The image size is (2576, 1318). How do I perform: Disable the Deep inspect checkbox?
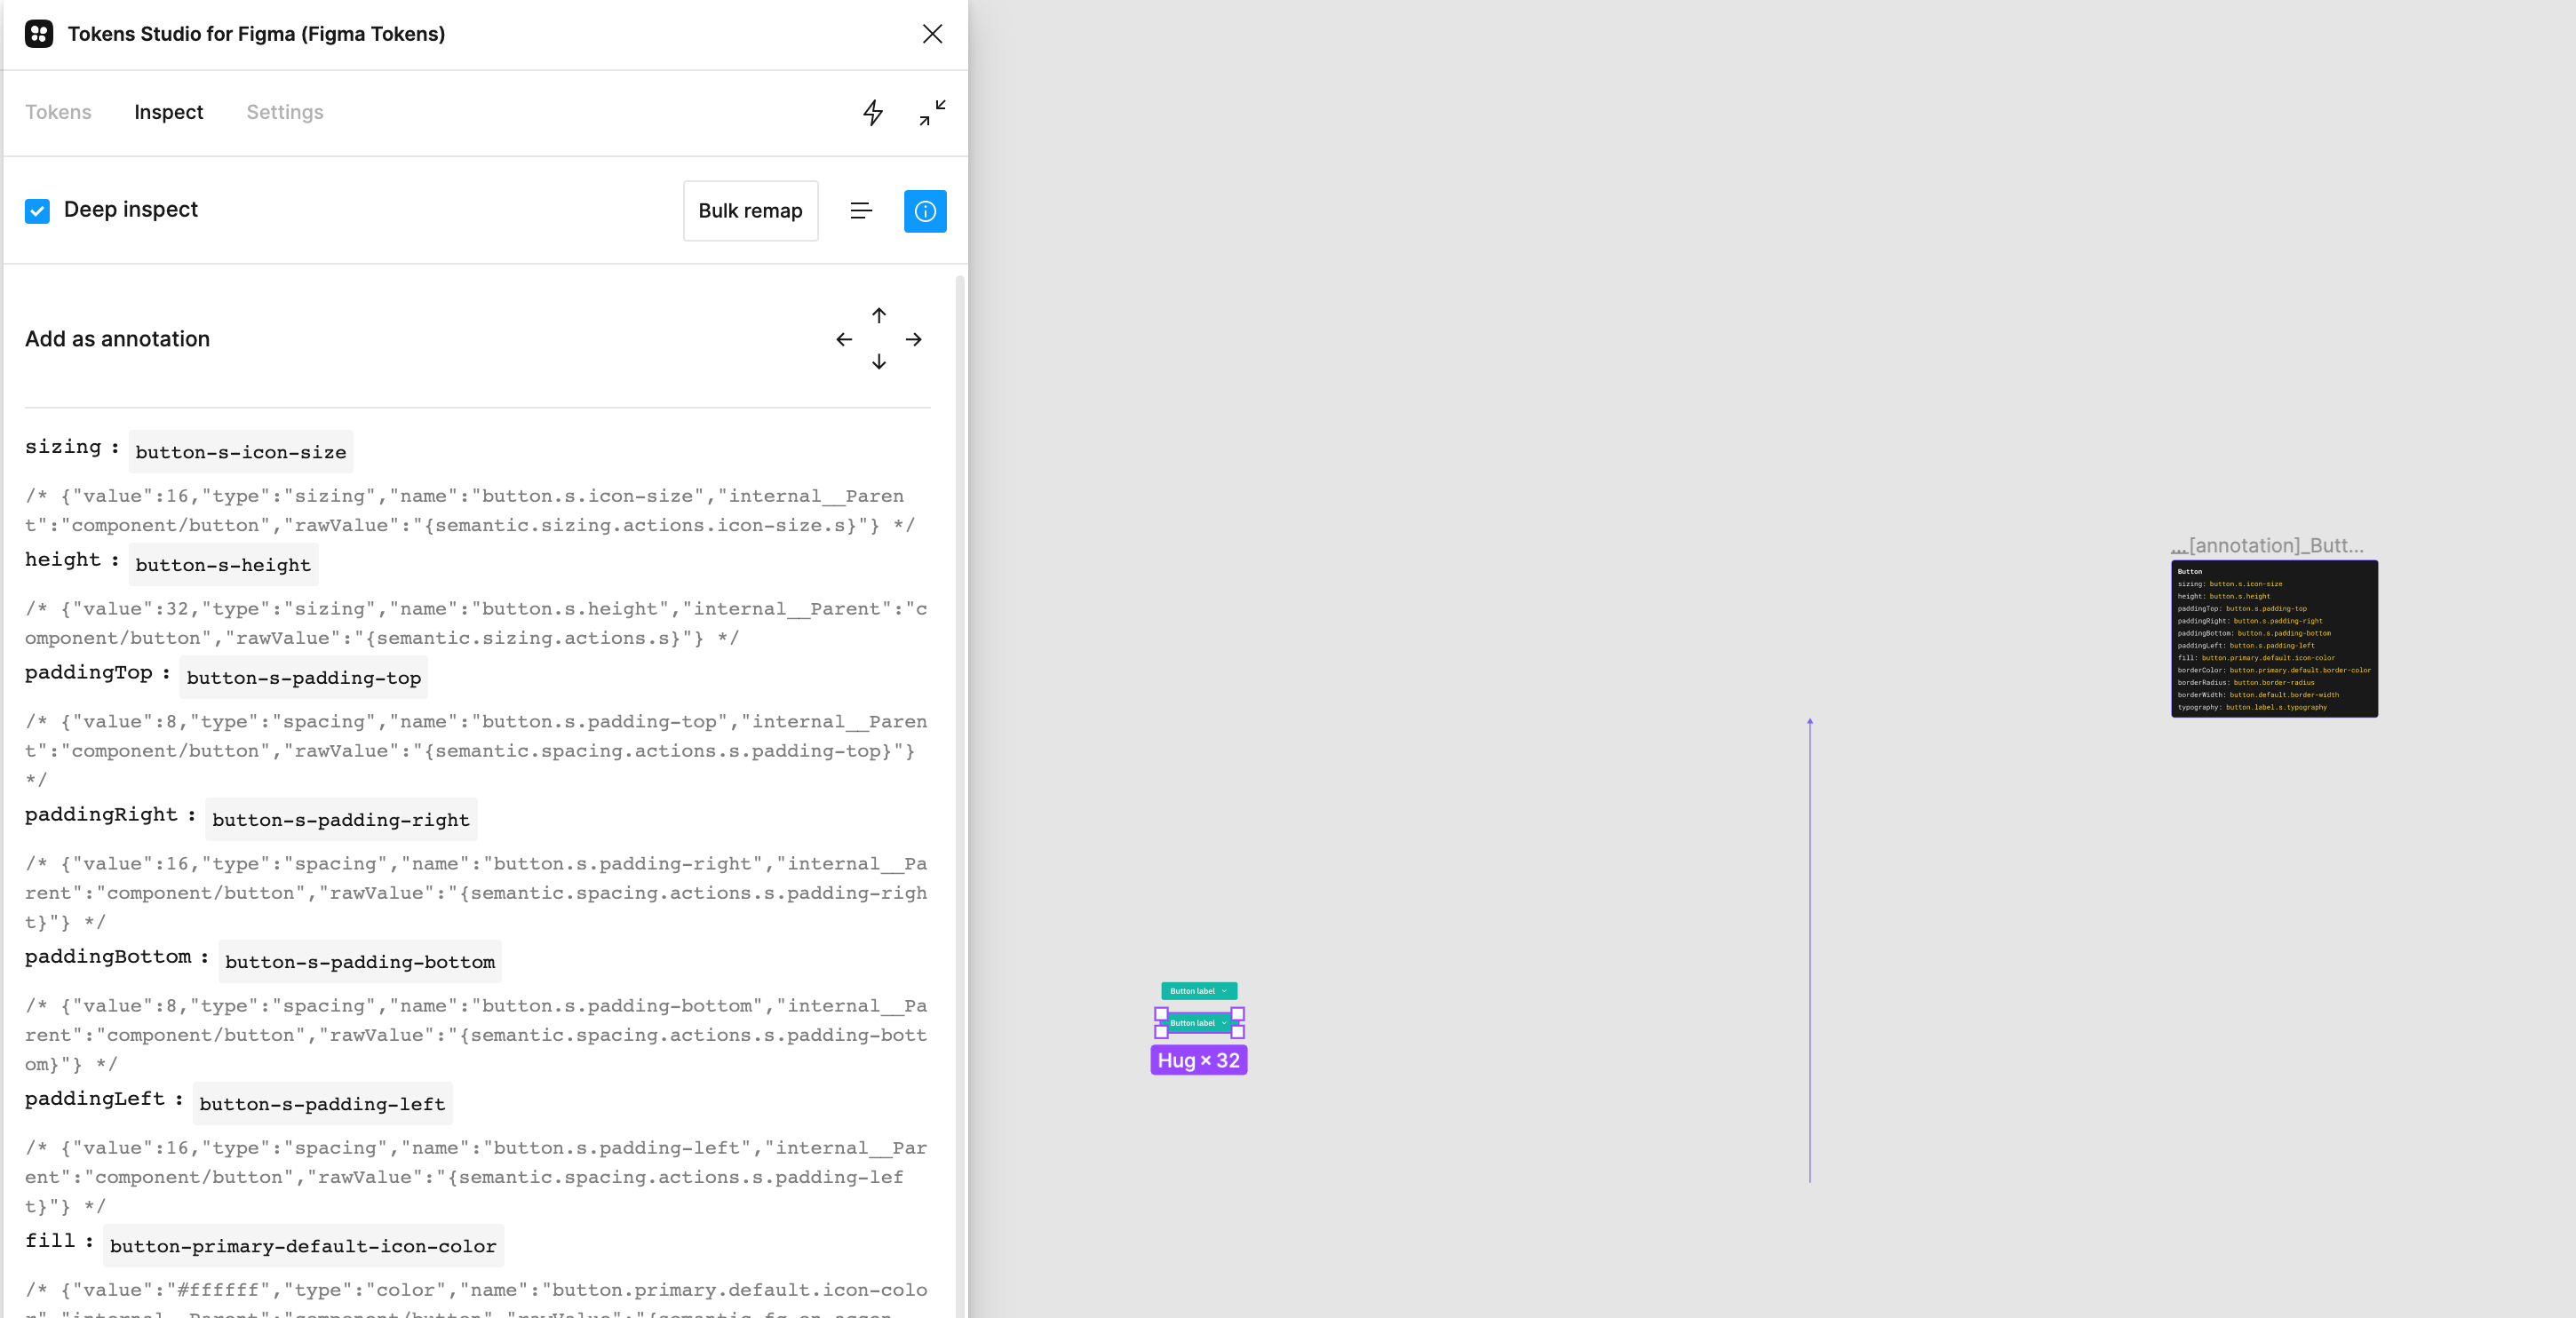[37, 211]
